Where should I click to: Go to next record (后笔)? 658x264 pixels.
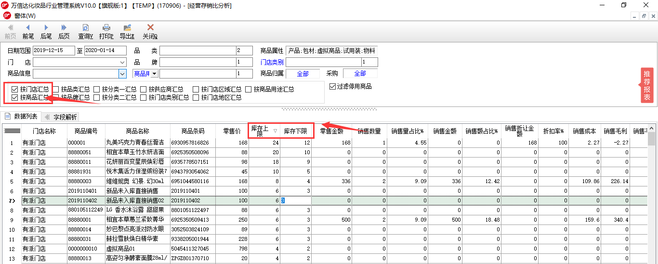point(46,31)
